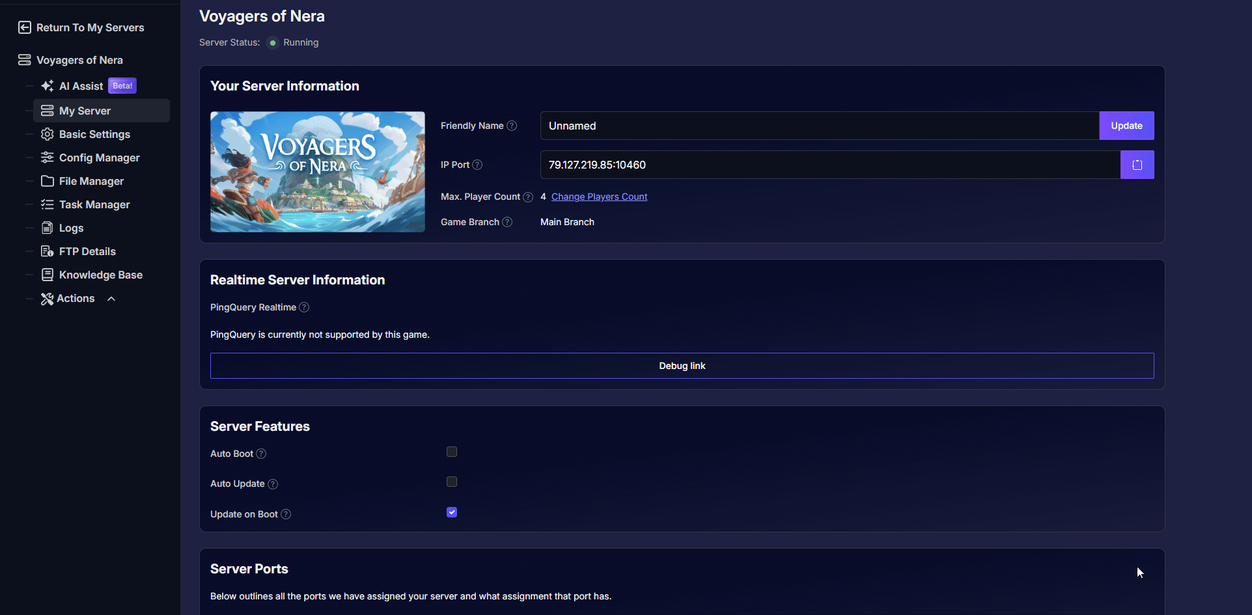Click the PingQuery Realtime help icon
The height and width of the screenshot is (615, 1252).
click(x=304, y=307)
